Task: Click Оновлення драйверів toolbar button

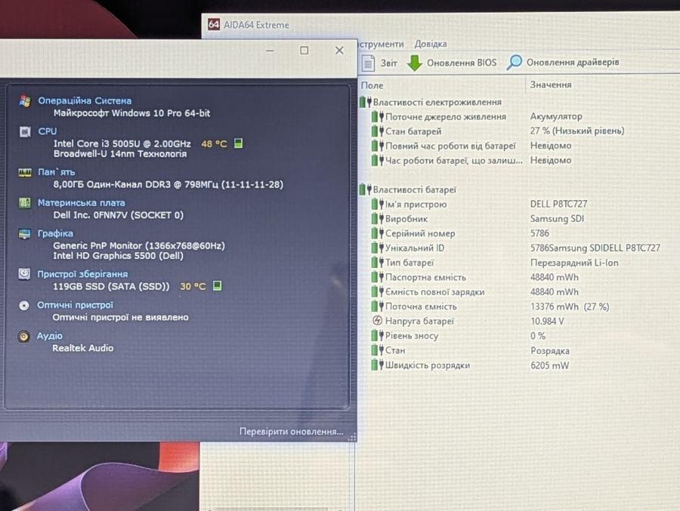Action: (563, 62)
